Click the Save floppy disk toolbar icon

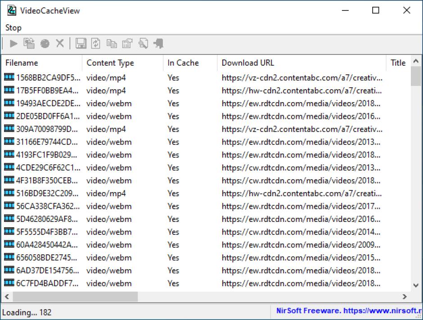[x=81, y=43]
